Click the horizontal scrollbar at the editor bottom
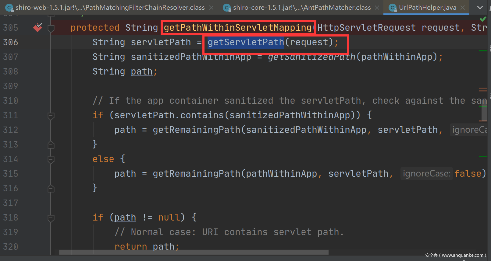491x261 pixels. pyautogui.click(x=194, y=252)
